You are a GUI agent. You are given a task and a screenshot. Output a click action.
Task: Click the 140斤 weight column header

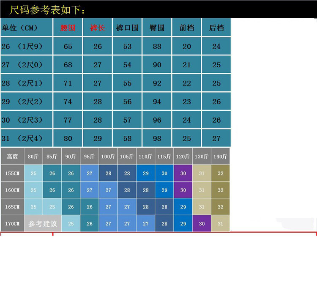pyautogui.click(x=220, y=156)
